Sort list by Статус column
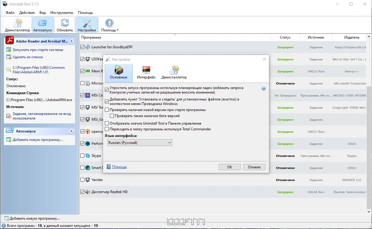The height and width of the screenshot is (229, 372). pos(285,37)
